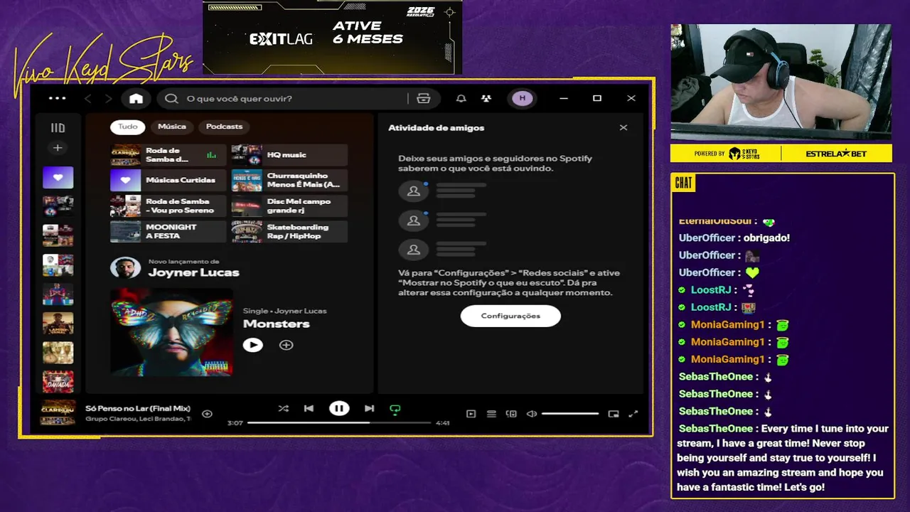The image size is (910, 512).
Task: Click 'Só Penso no Lar (Final Mix)' song title
Action: pyautogui.click(x=138, y=408)
